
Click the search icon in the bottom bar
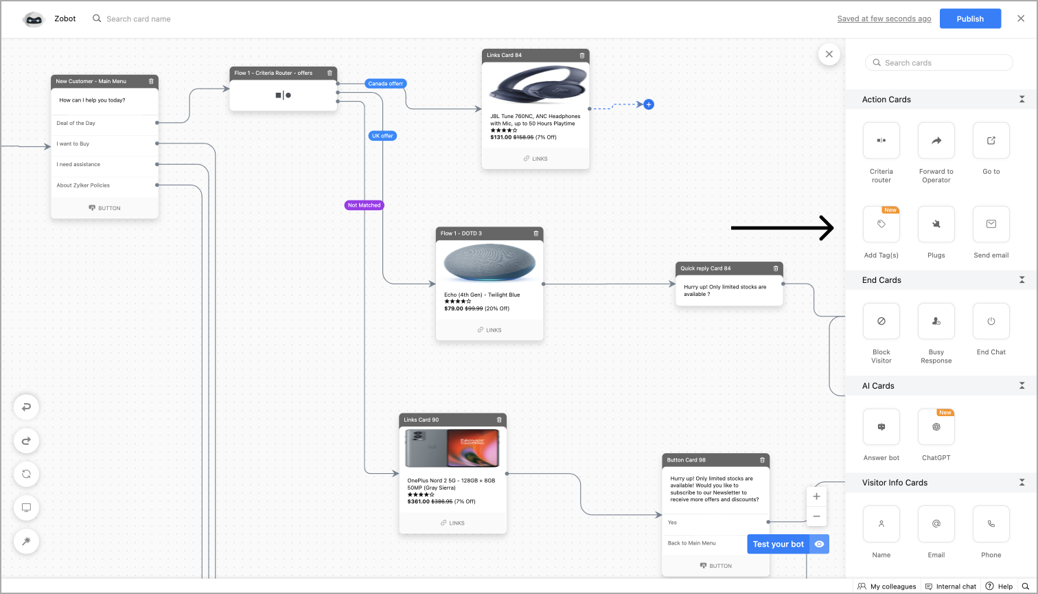(x=1026, y=586)
